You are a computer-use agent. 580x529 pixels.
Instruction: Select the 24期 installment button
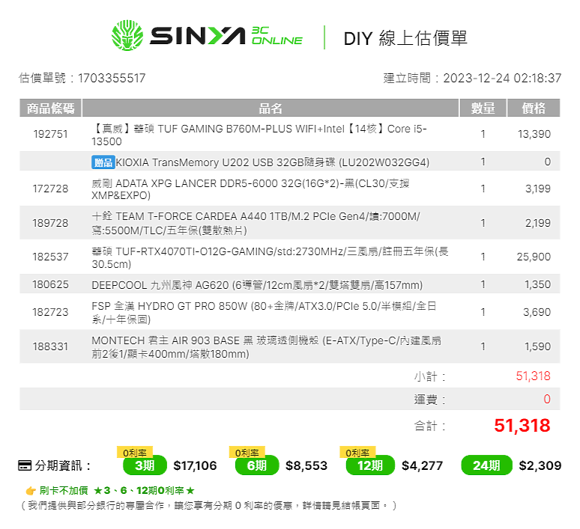point(486,465)
